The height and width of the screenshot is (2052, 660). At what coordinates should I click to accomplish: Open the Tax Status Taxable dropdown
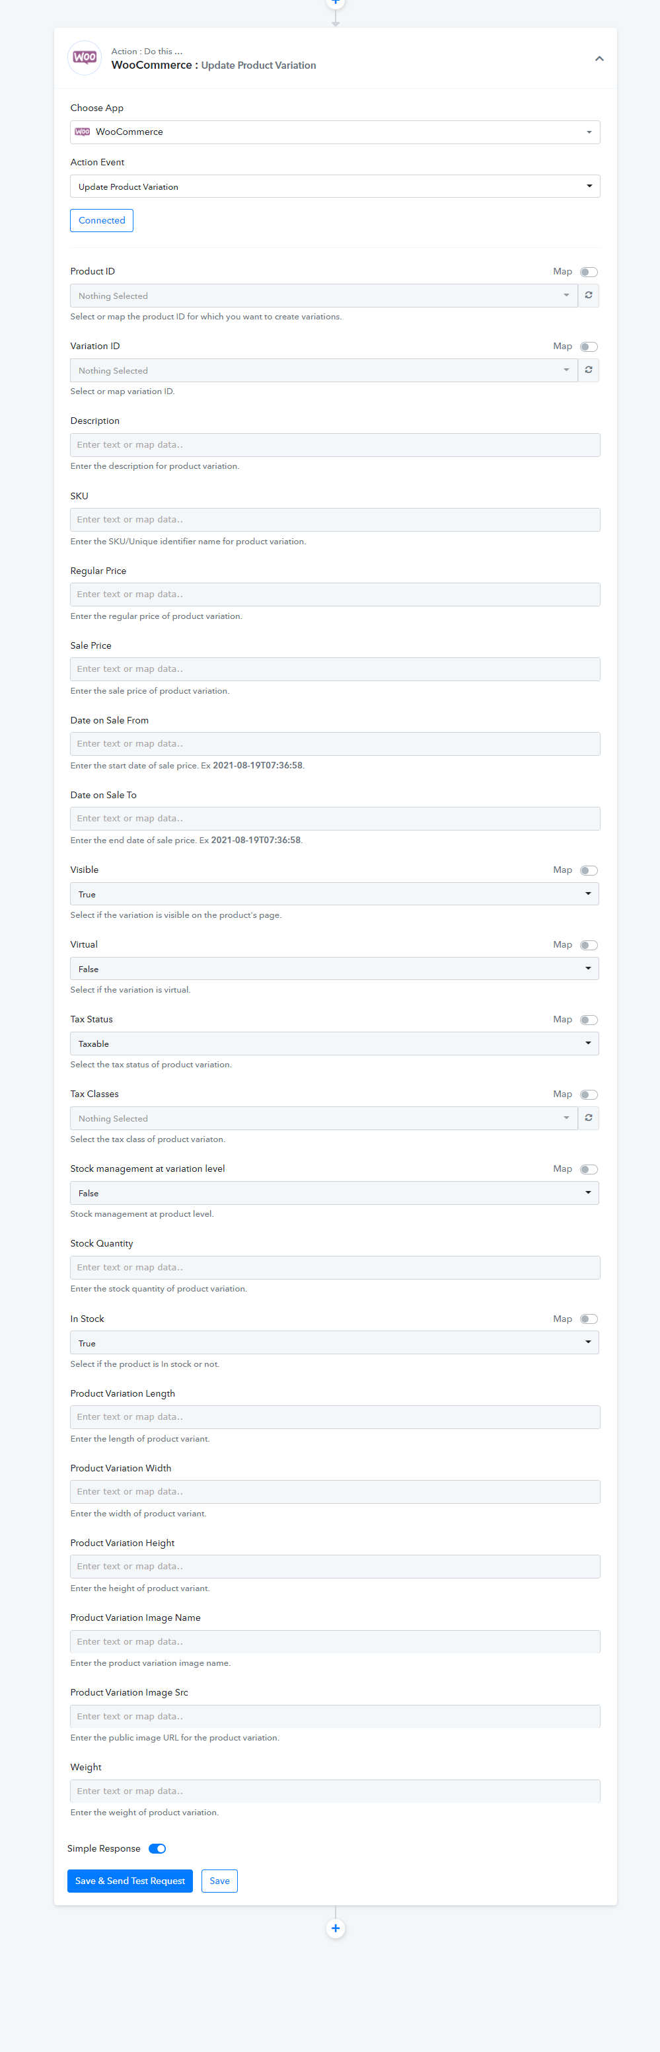(x=334, y=1044)
